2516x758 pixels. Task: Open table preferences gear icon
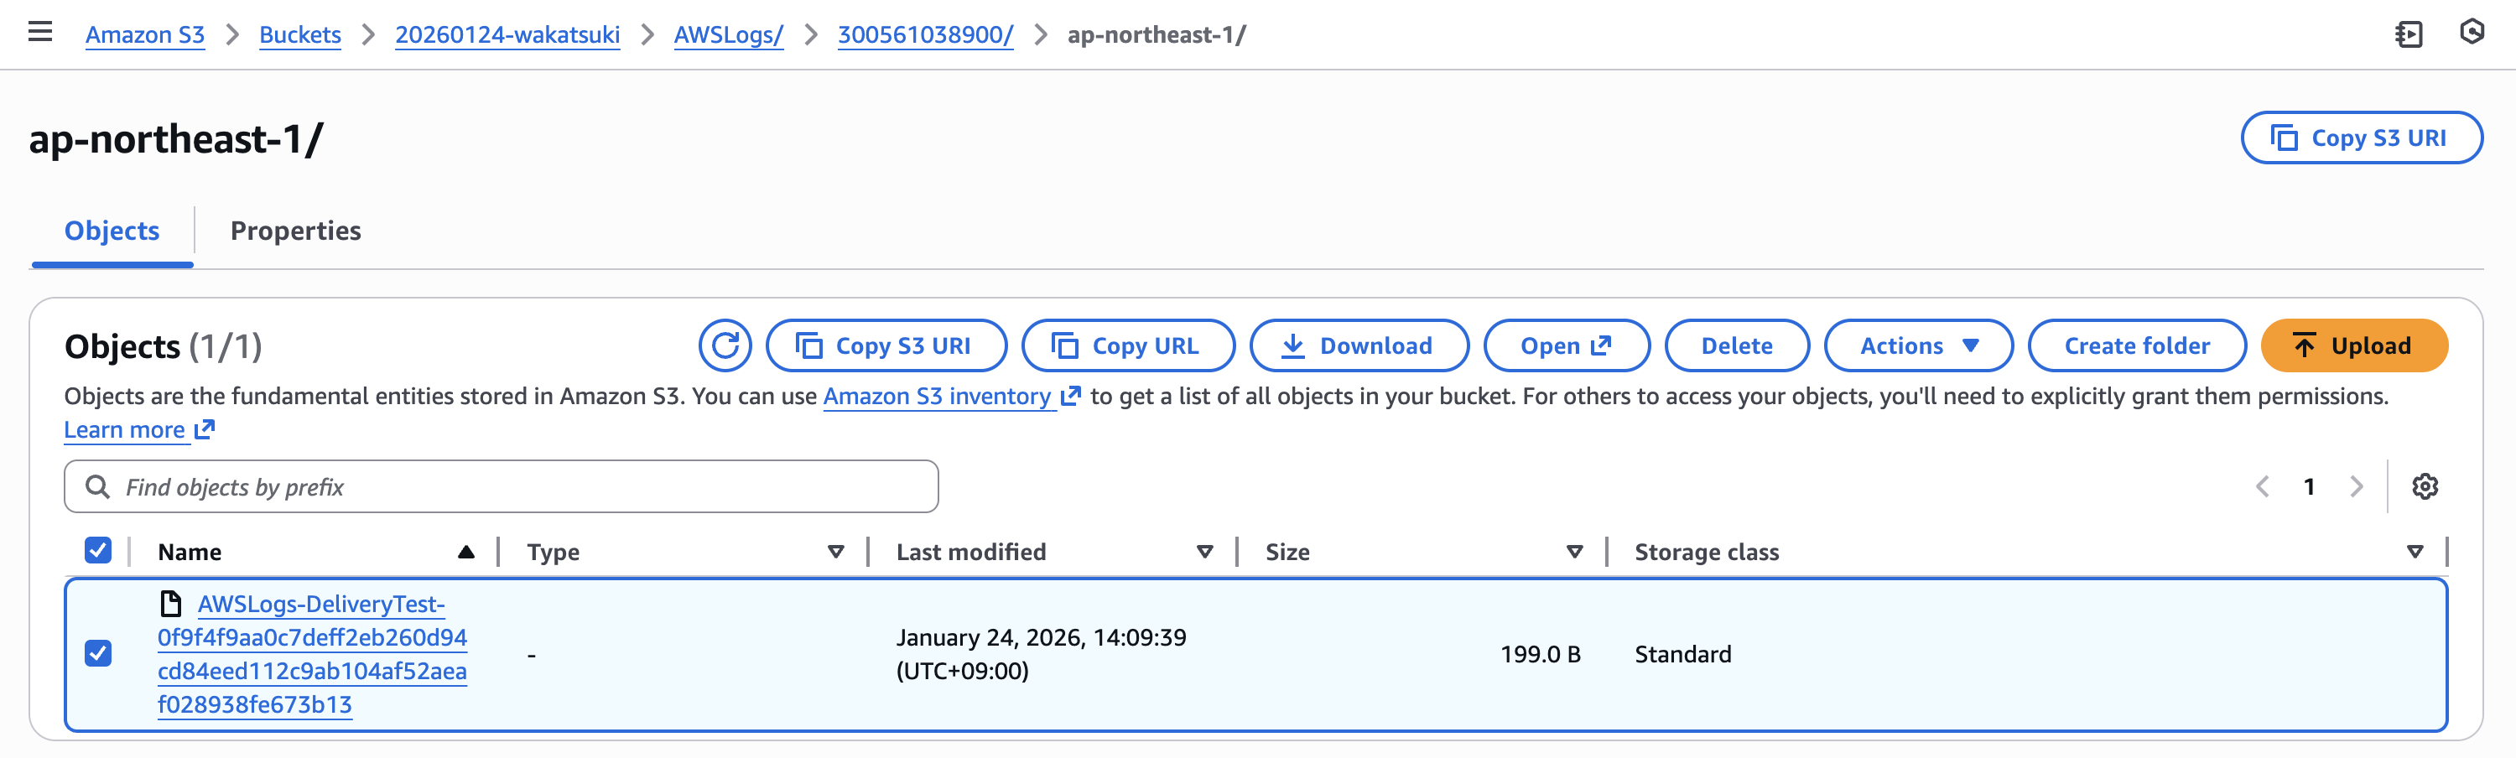click(x=2425, y=486)
